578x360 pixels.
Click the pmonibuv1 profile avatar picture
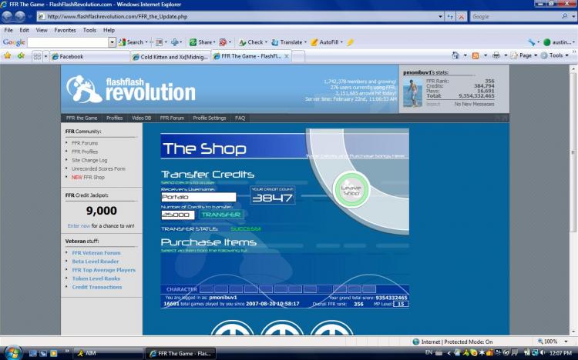point(412,93)
